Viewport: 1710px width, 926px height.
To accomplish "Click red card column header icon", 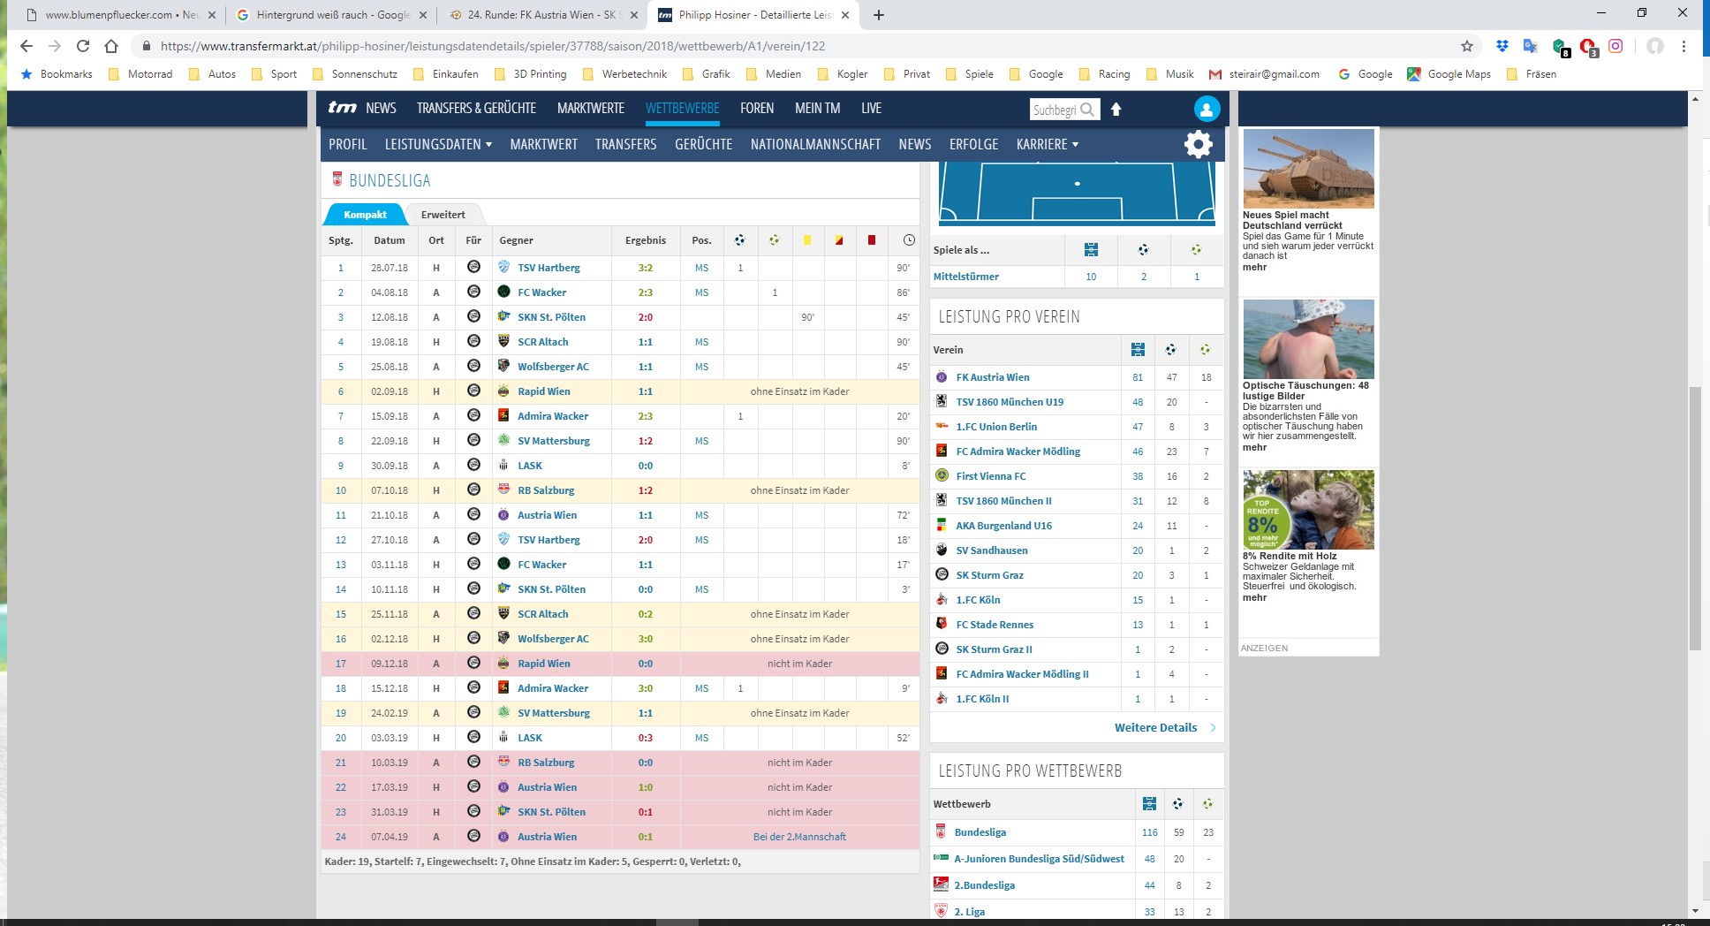I will click(872, 240).
